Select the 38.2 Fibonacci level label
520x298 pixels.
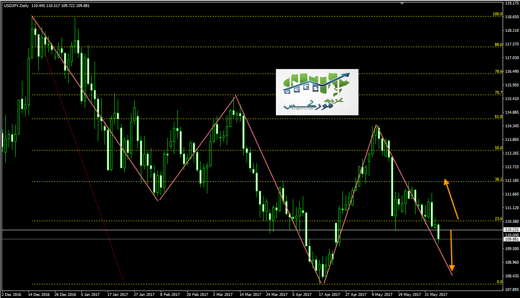tap(498, 180)
